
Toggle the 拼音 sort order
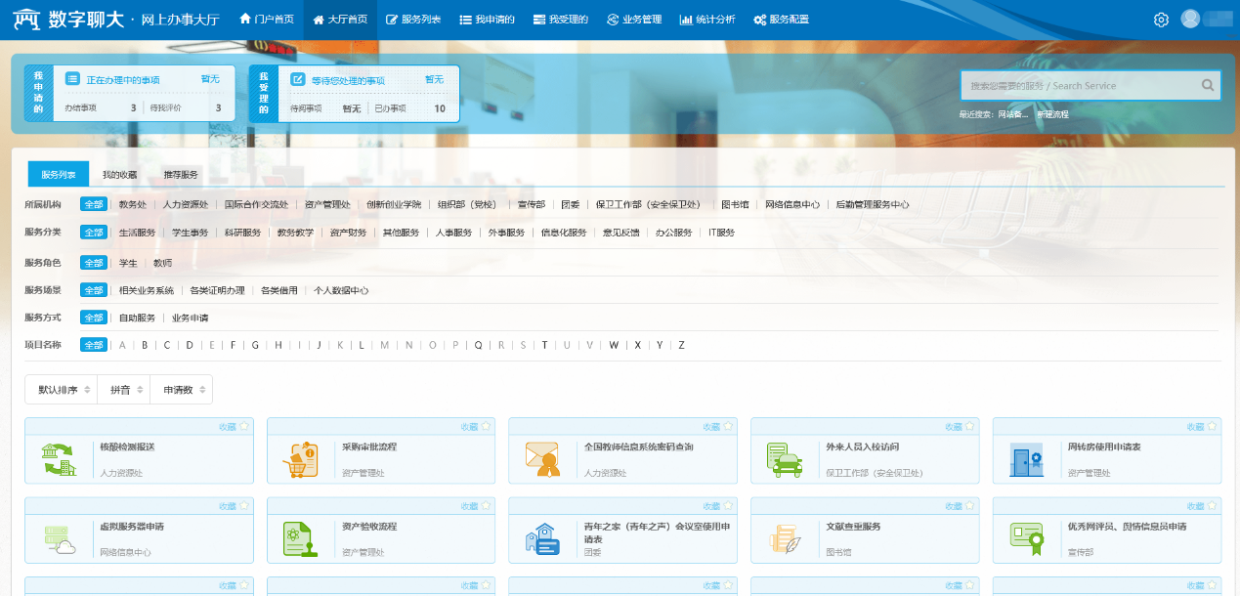point(123,390)
